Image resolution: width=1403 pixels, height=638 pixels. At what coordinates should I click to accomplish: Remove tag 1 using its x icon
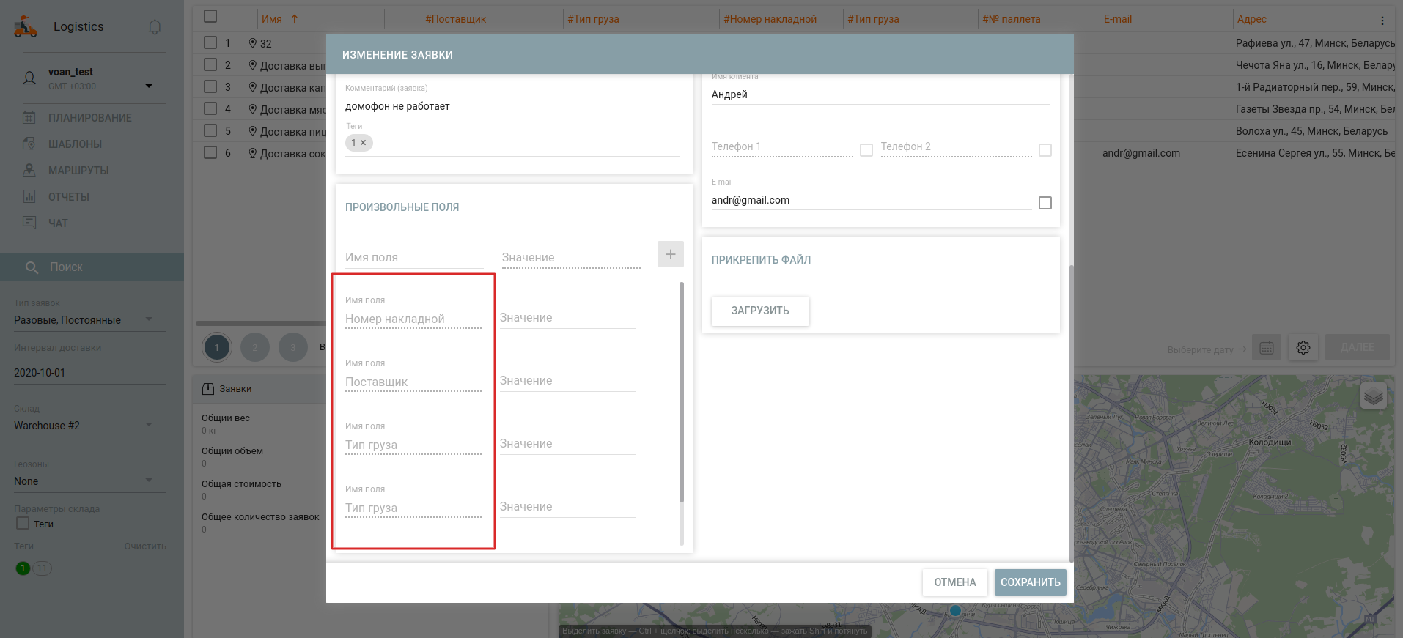click(364, 143)
